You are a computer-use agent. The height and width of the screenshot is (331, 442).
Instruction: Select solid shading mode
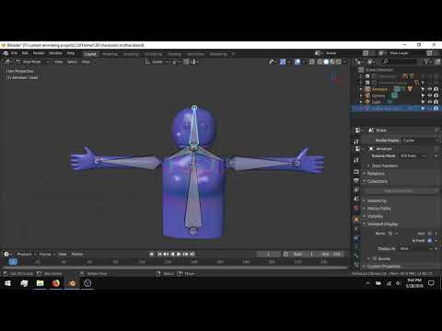(326, 62)
